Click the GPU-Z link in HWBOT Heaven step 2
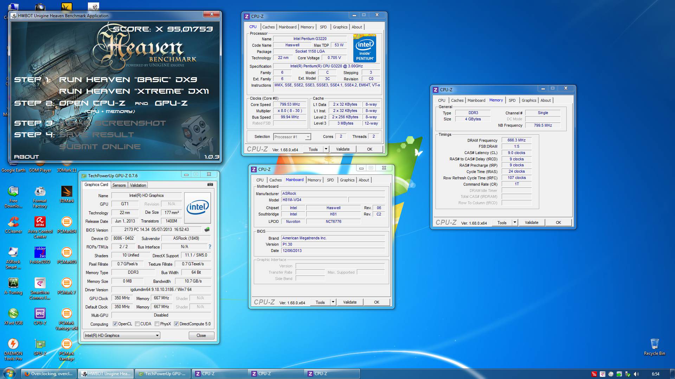The image size is (675, 379). (x=171, y=103)
